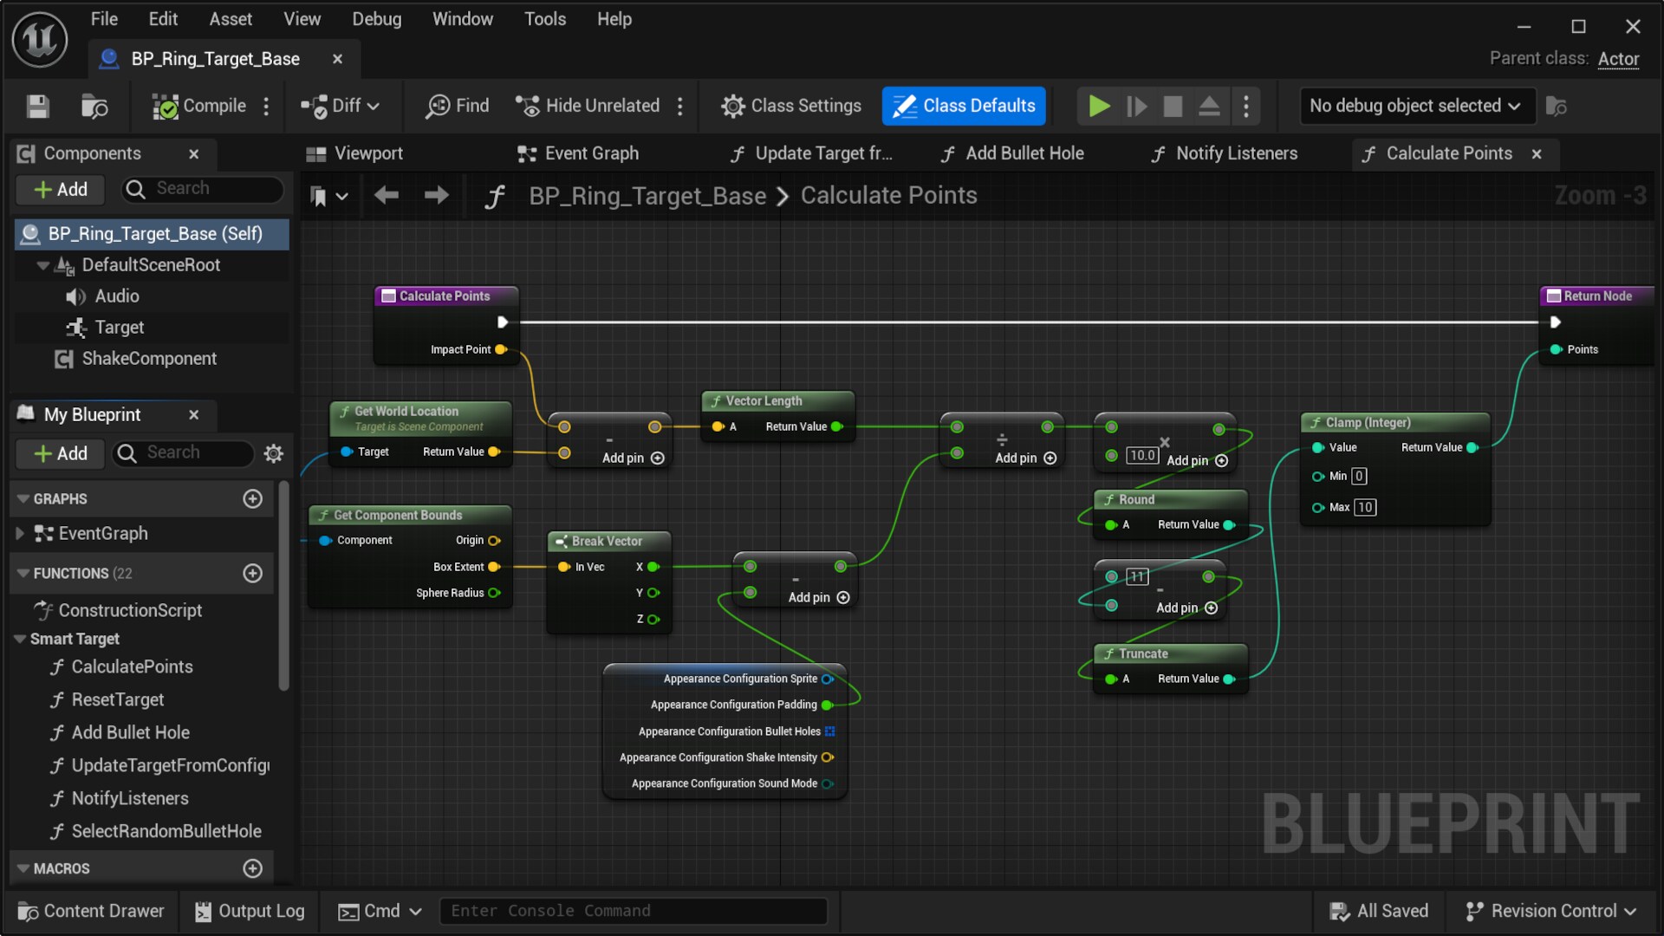Open the My Blueprint settings gear
Image resolution: width=1664 pixels, height=936 pixels.
click(273, 453)
